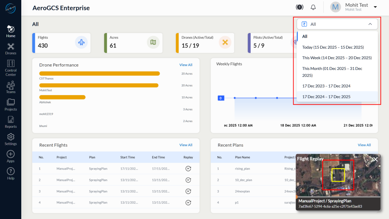Click View All in Recent Plans
389x219 pixels.
364,145
